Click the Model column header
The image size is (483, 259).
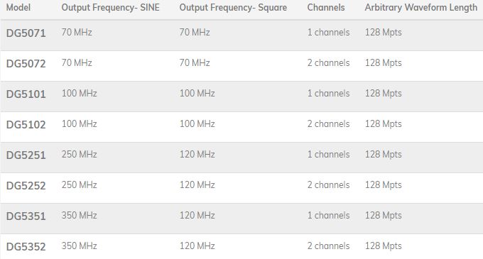click(18, 7)
